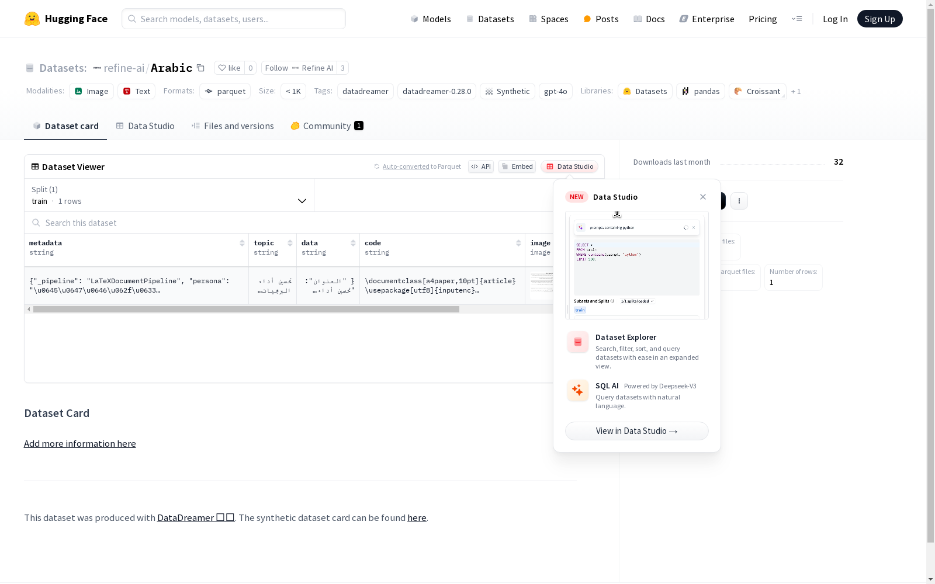Click the SQL AI sparkle icon

coord(578,390)
